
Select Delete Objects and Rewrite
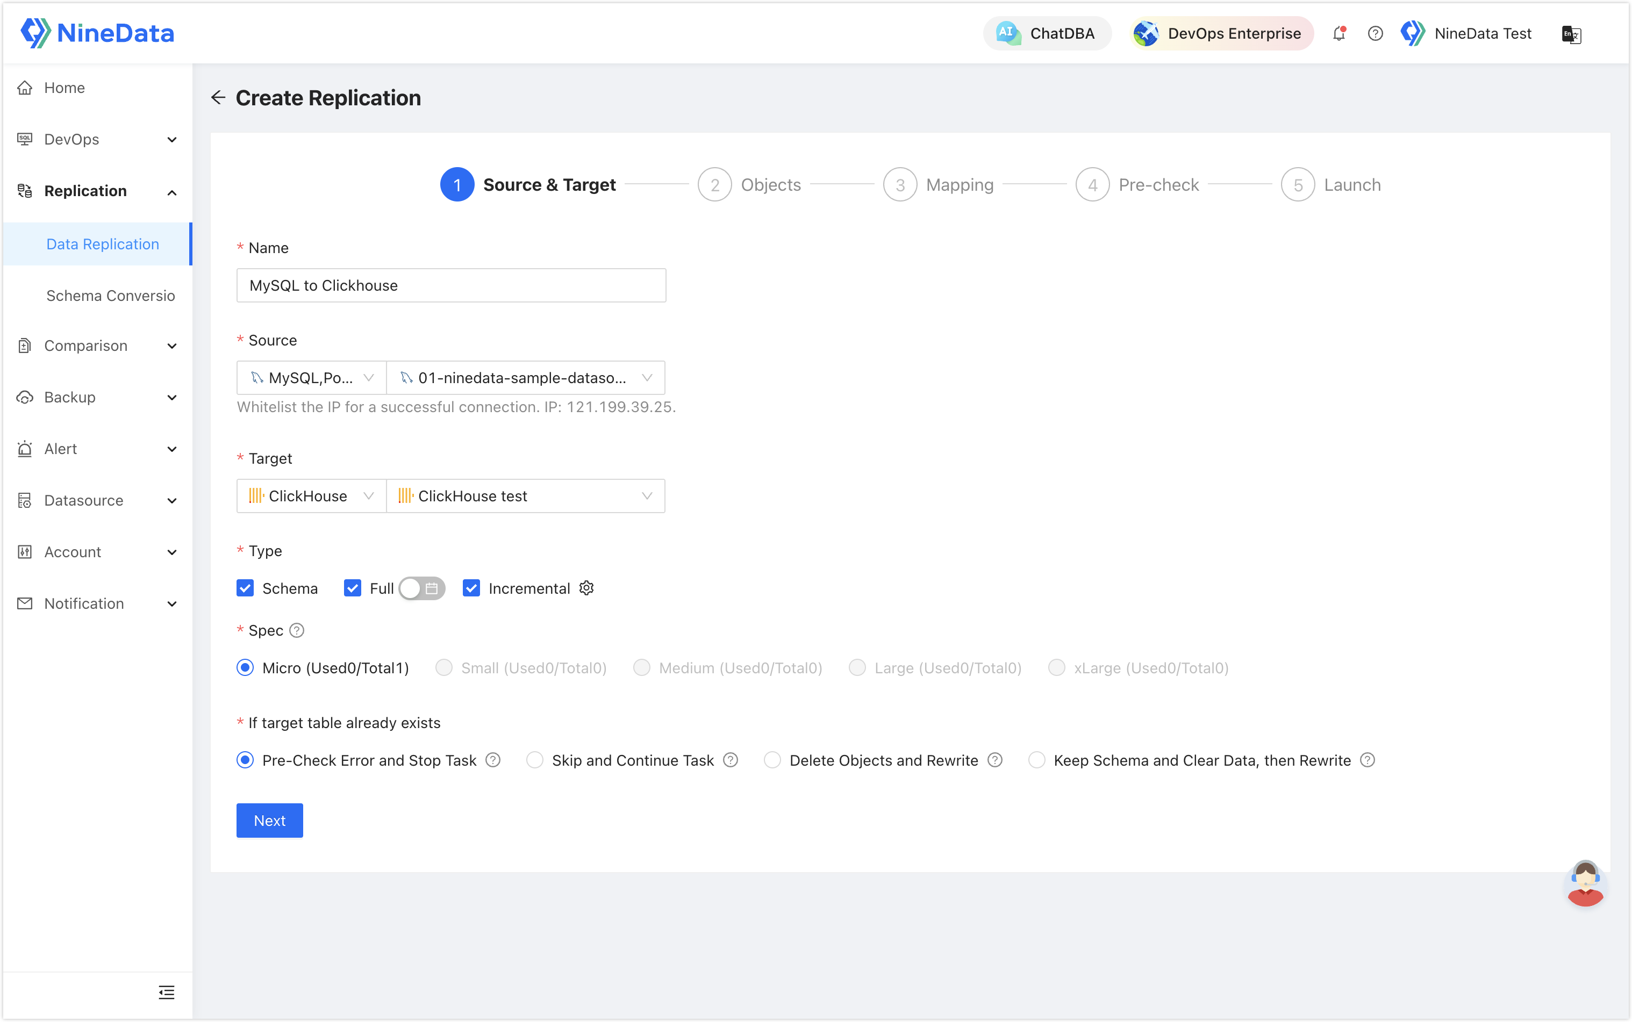click(772, 760)
